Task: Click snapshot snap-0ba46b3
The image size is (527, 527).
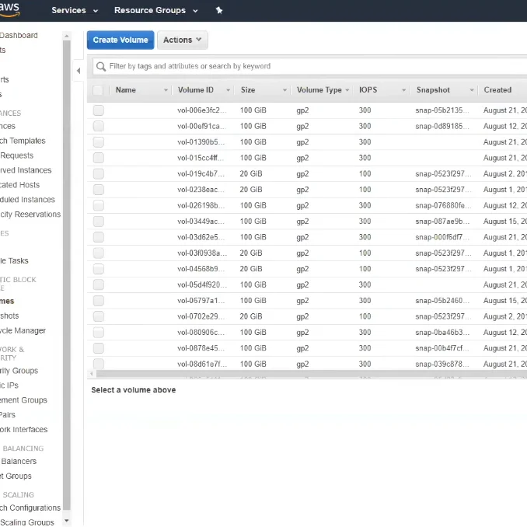Action: pyautogui.click(x=442, y=332)
